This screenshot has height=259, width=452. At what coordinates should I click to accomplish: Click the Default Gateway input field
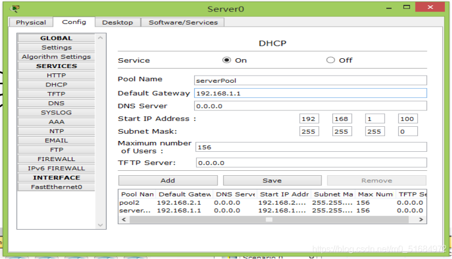311,93
